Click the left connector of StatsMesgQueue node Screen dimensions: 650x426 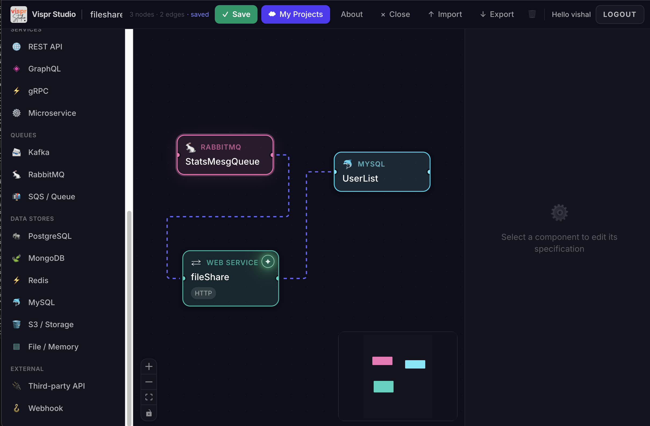pyautogui.click(x=178, y=155)
